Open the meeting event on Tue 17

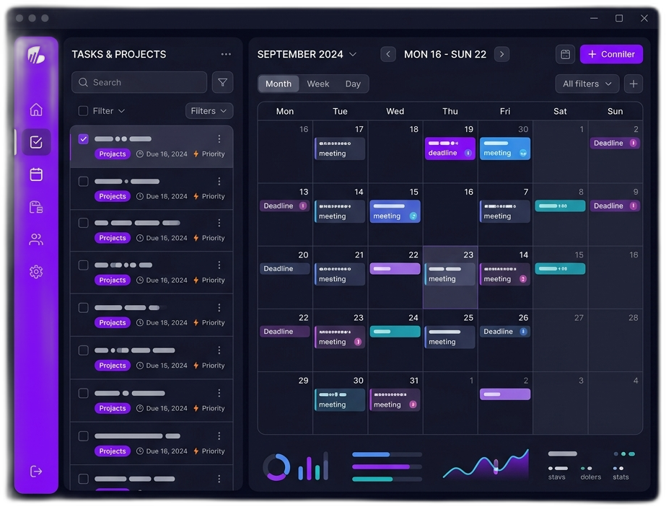click(339, 148)
